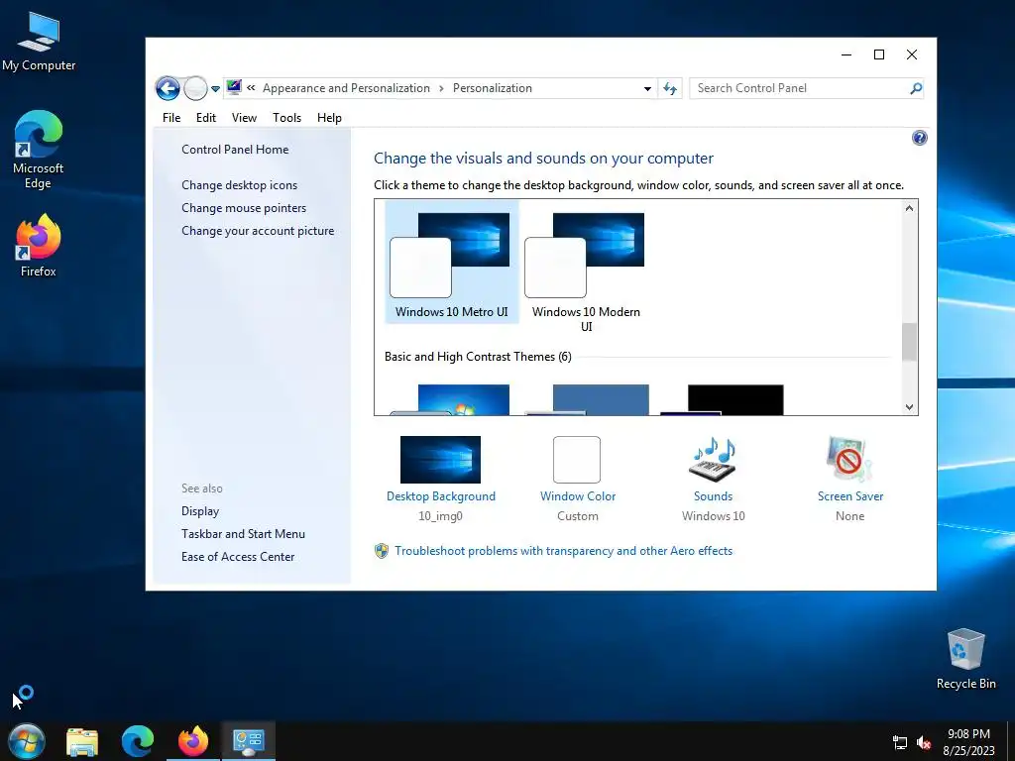Viewport: 1015px width, 761px height.
Task: Select the Microsoft Edge desktop shortcut
Action: click(39, 150)
